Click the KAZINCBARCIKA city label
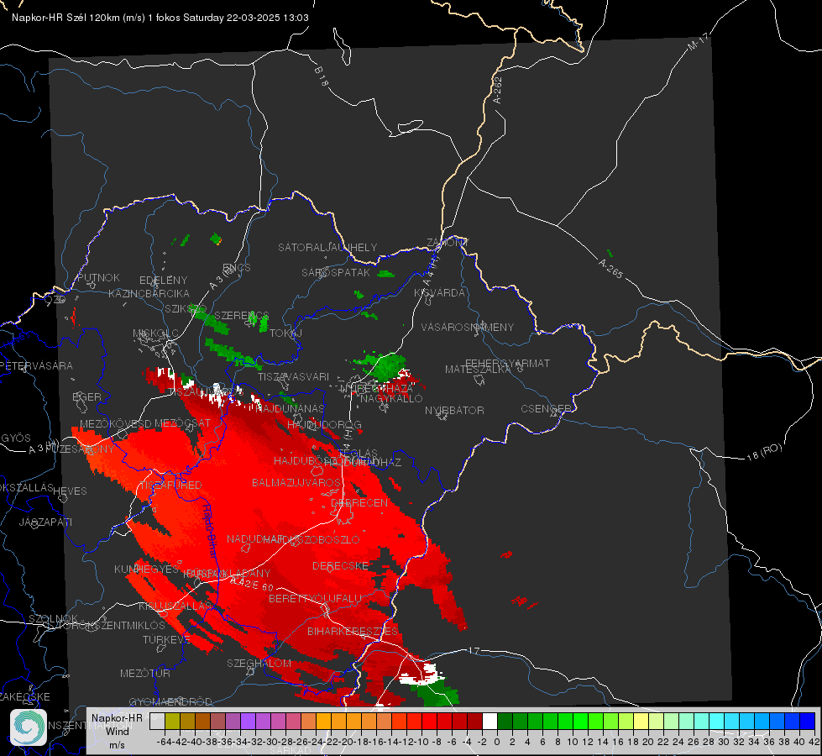Image resolution: width=822 pixels, height=756 pixels. click(149, 294)
